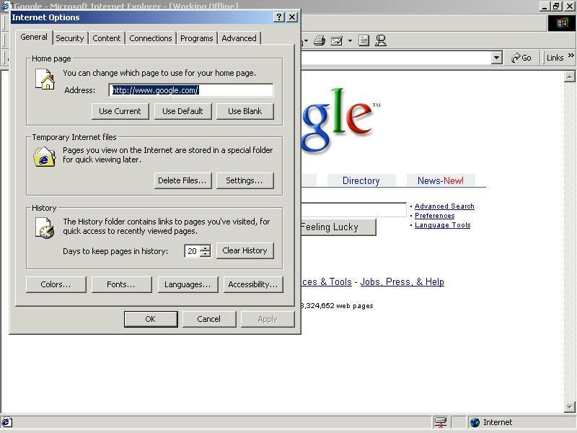Cancel the Internet Options dialog

[x=209, y=319]
